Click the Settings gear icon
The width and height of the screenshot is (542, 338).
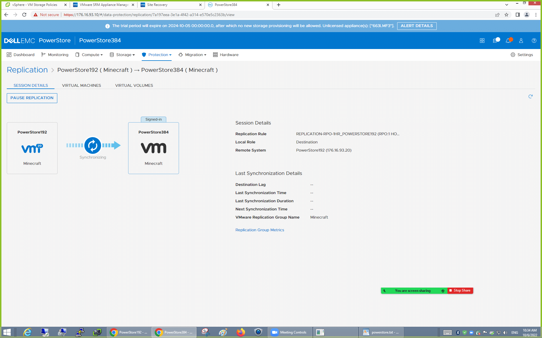pyautogui.click(x=513, y=55)
